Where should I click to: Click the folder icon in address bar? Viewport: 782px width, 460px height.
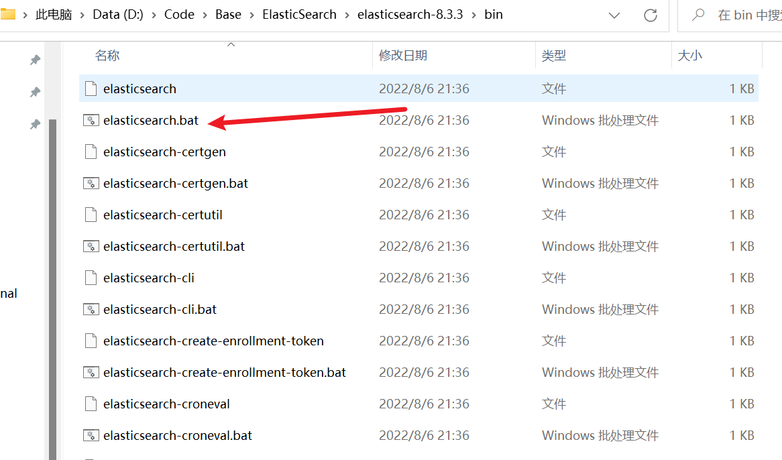click(7, 14)
